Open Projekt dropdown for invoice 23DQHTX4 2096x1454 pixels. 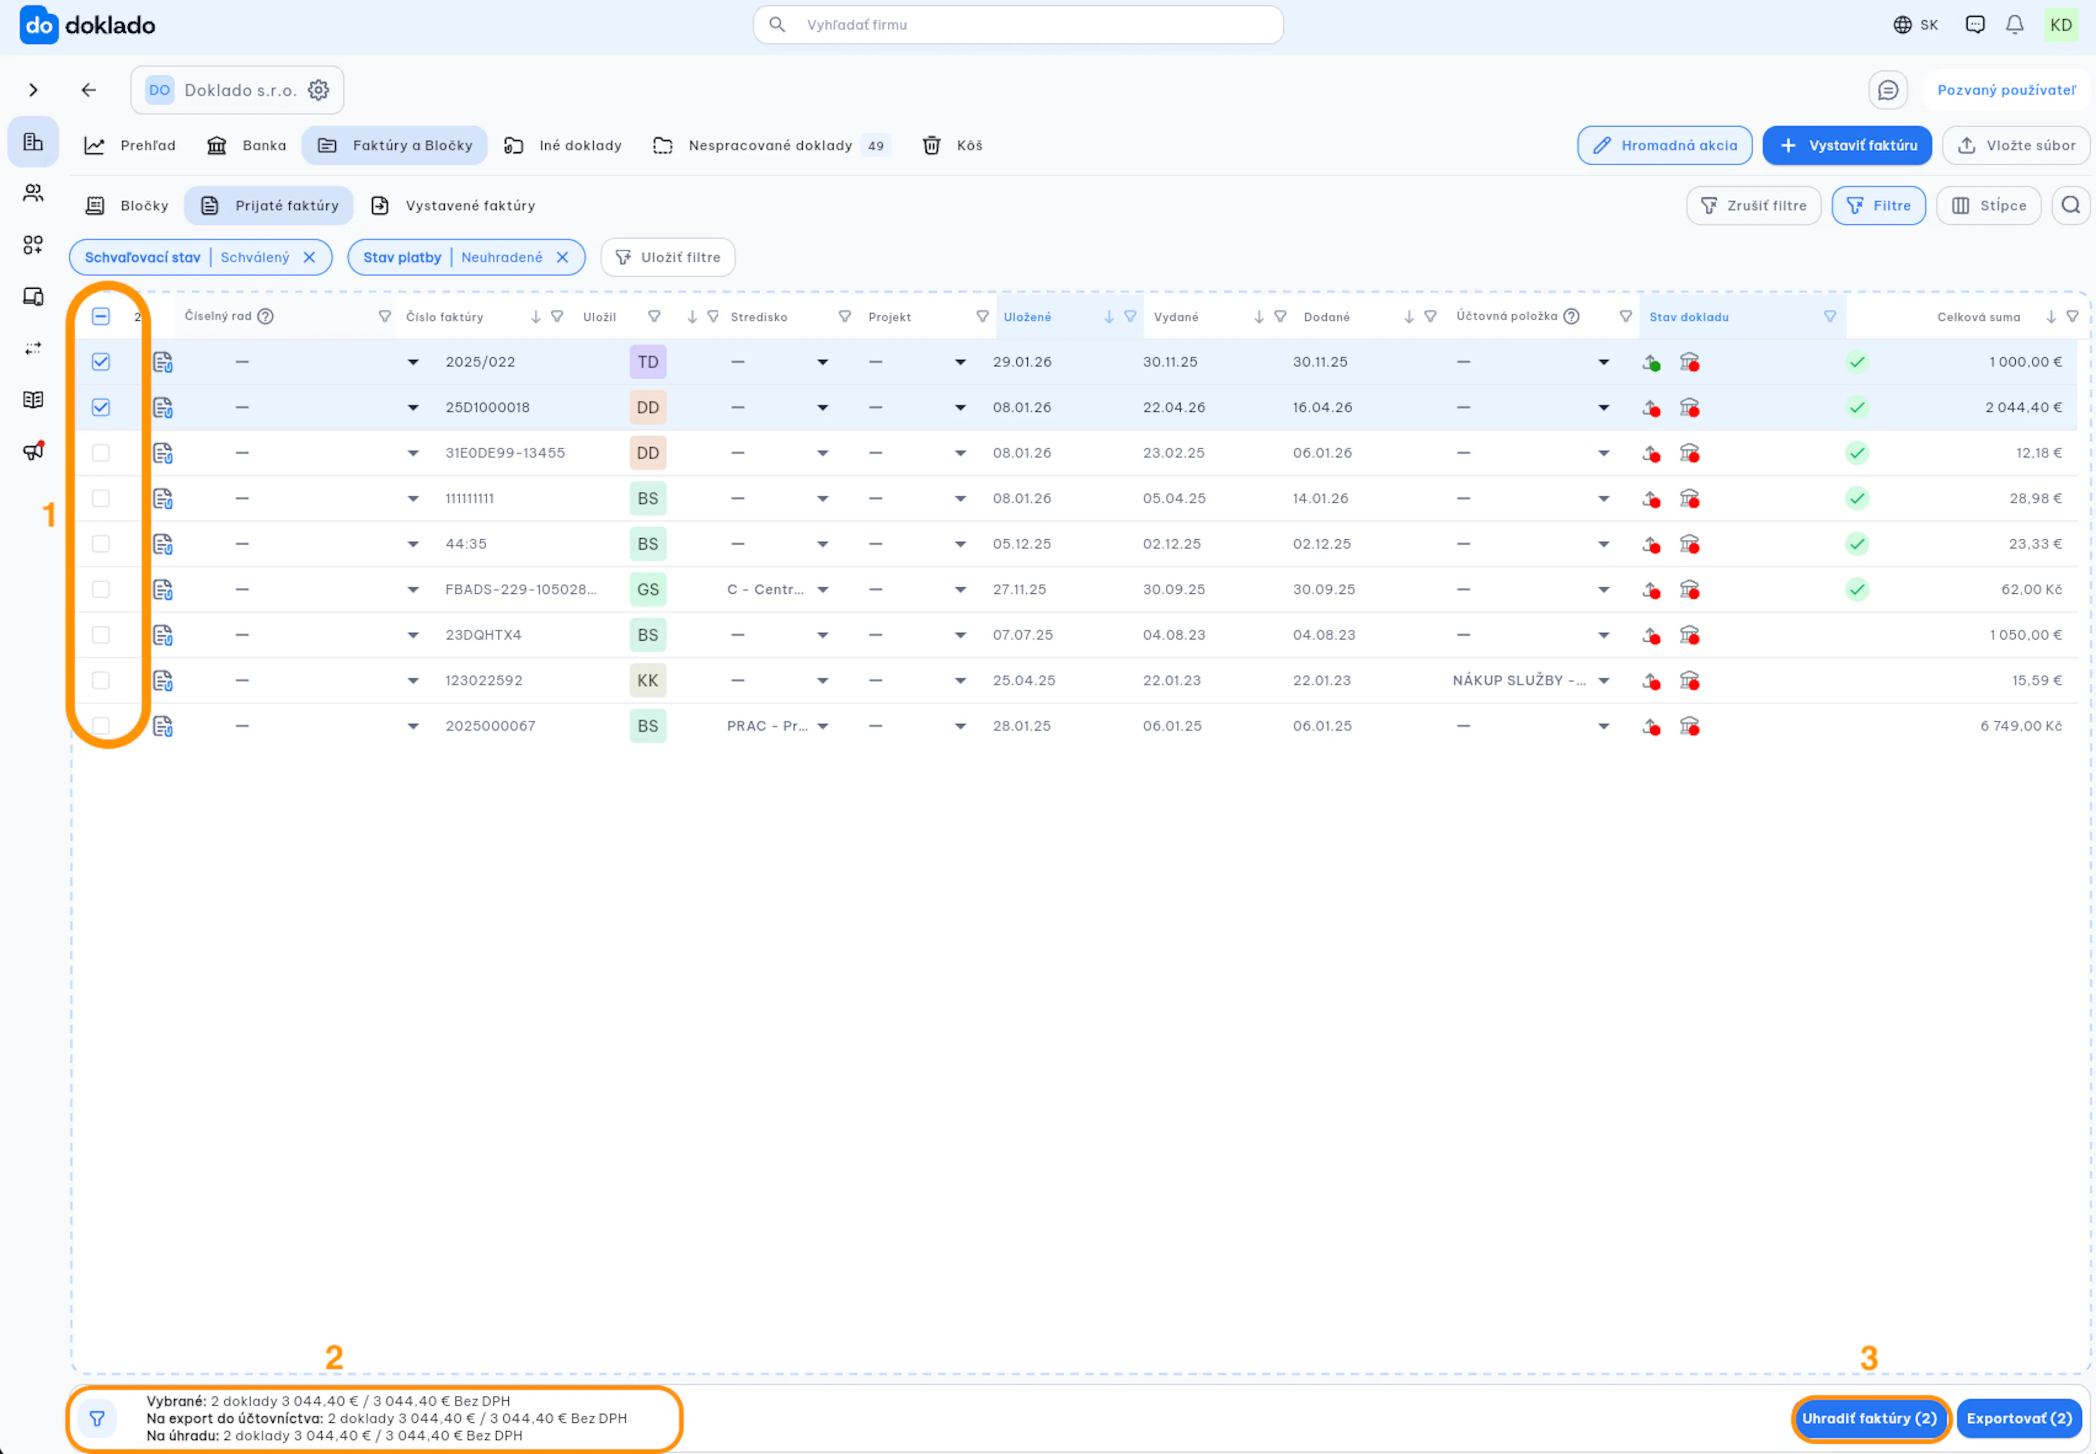960,636
